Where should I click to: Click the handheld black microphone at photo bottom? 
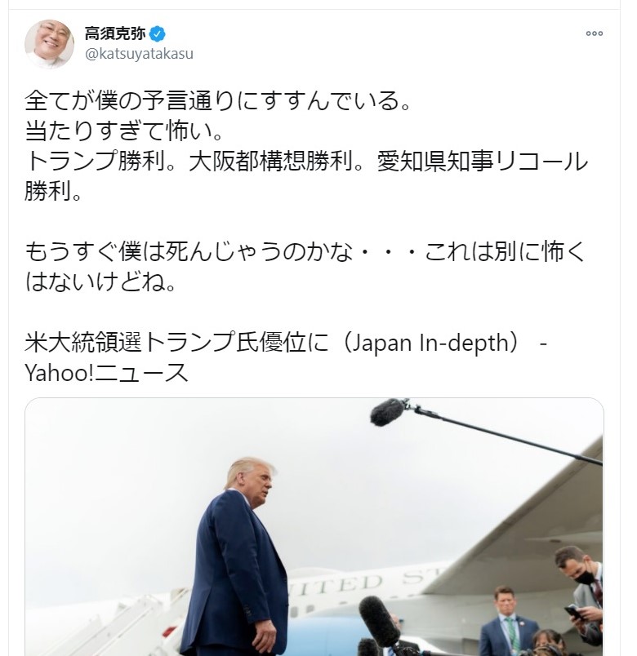(x=380, y=622)
